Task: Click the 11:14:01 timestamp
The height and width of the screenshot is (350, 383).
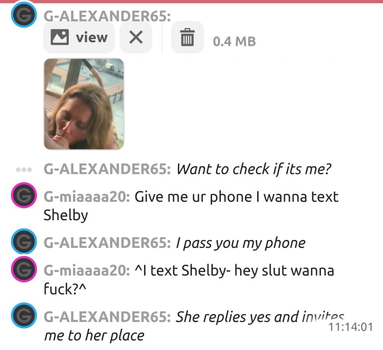Action: click(351, 327)
